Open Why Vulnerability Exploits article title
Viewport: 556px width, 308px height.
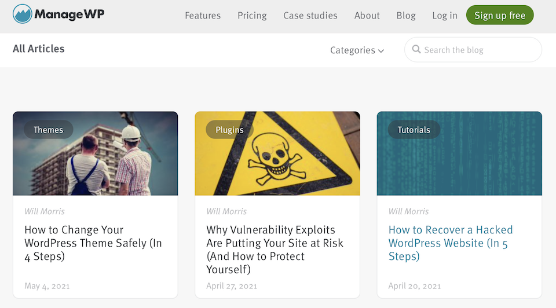[x=275, y=250]
